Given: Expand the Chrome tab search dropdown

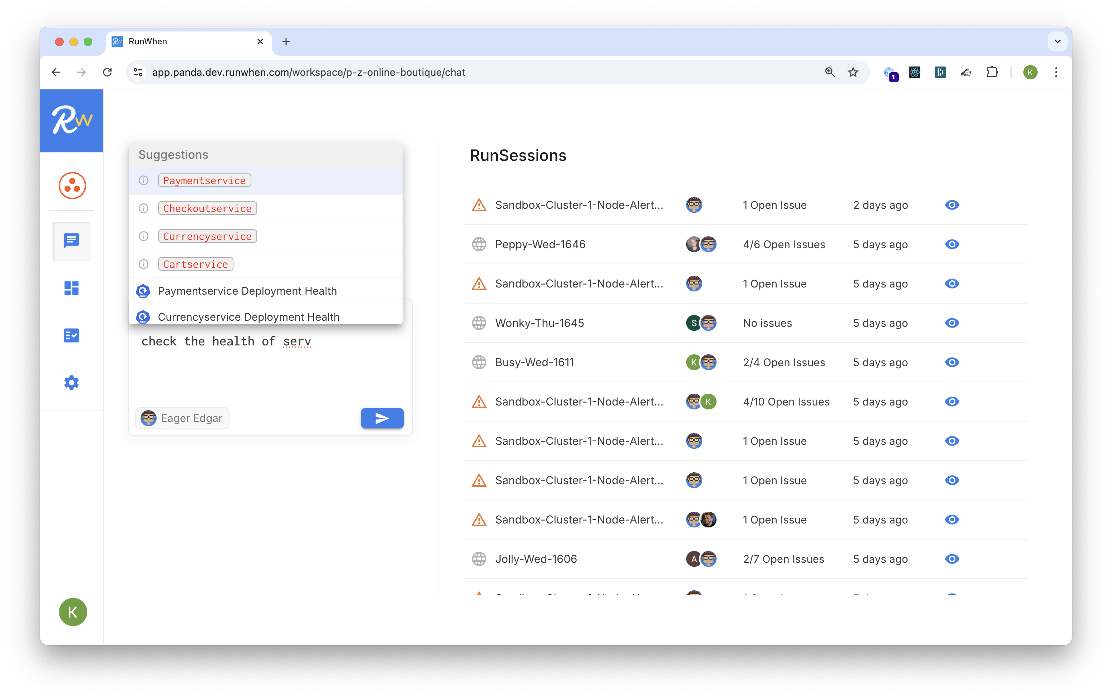Looking at the screenshot, I should (x=1058, y=41).
